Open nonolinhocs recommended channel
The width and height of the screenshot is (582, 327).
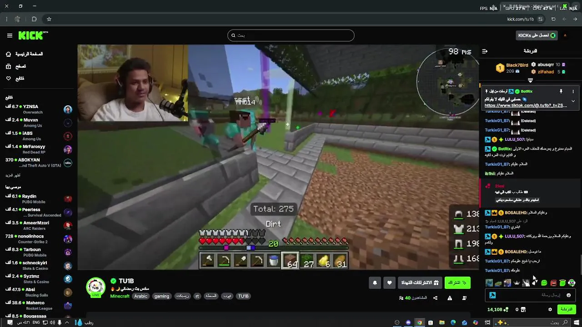click(39, 239)
